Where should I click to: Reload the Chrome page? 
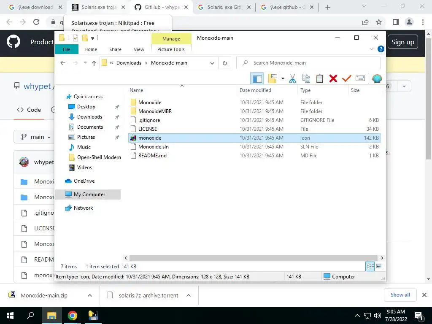pyautogui.click(x=36, y=22)
